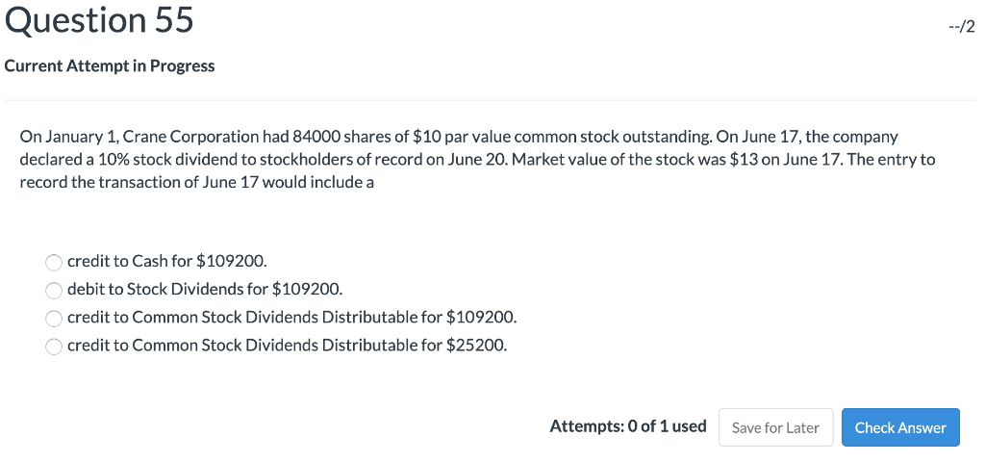
Task: Click the Check Answer button
Action: [899, 427]
